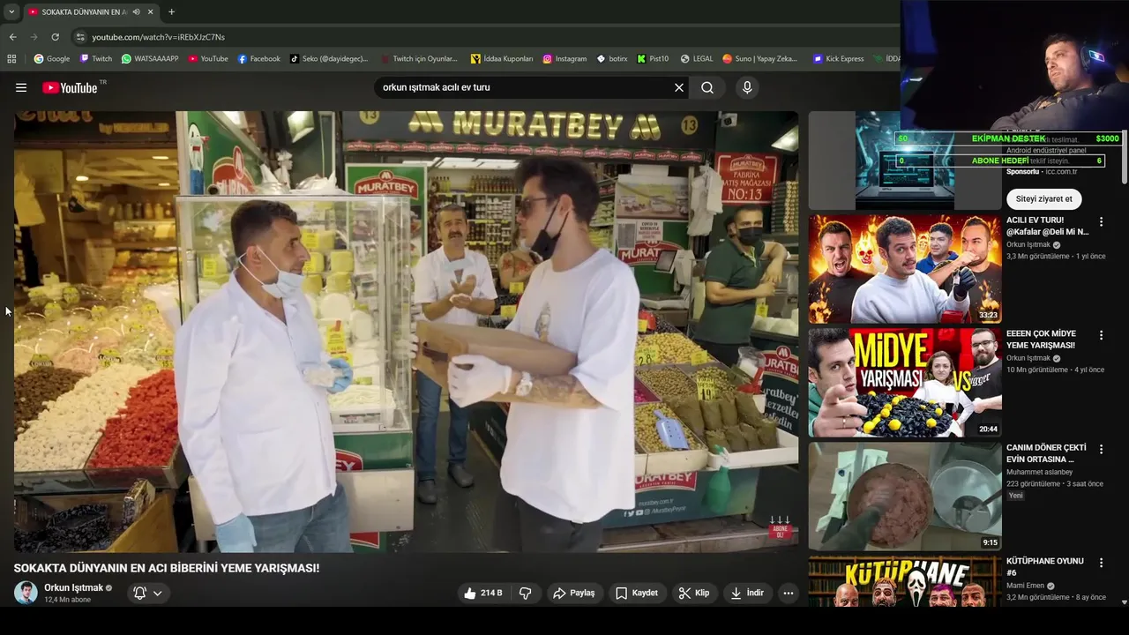The height and width of the screenshot is (635, 1129).
Task: Open the Seko TikTok bookmark
Action: point(329,59)
